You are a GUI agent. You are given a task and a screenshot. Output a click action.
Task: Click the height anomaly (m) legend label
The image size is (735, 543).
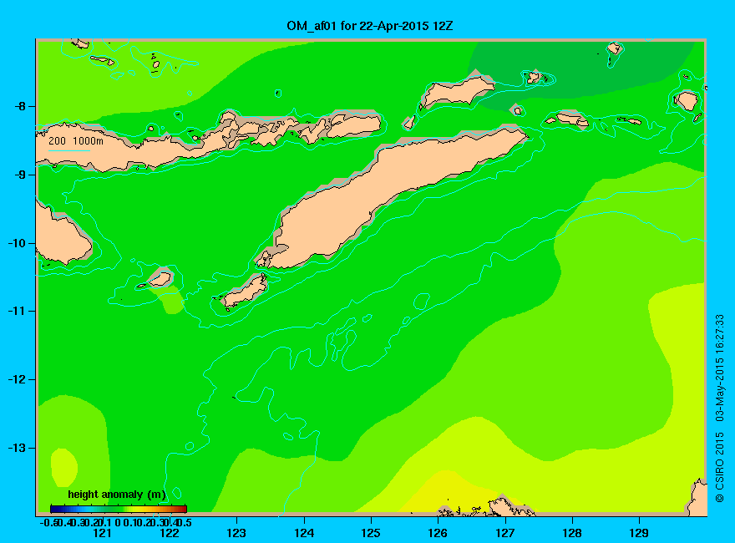(x=117, y=495)
